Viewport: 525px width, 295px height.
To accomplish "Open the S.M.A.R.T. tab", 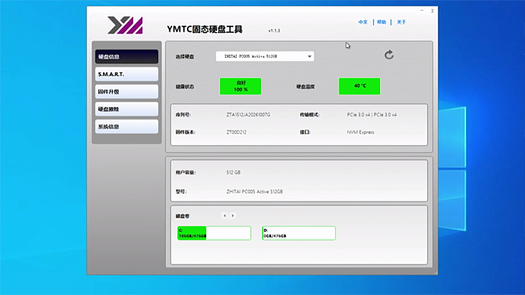I will (127, 74).
